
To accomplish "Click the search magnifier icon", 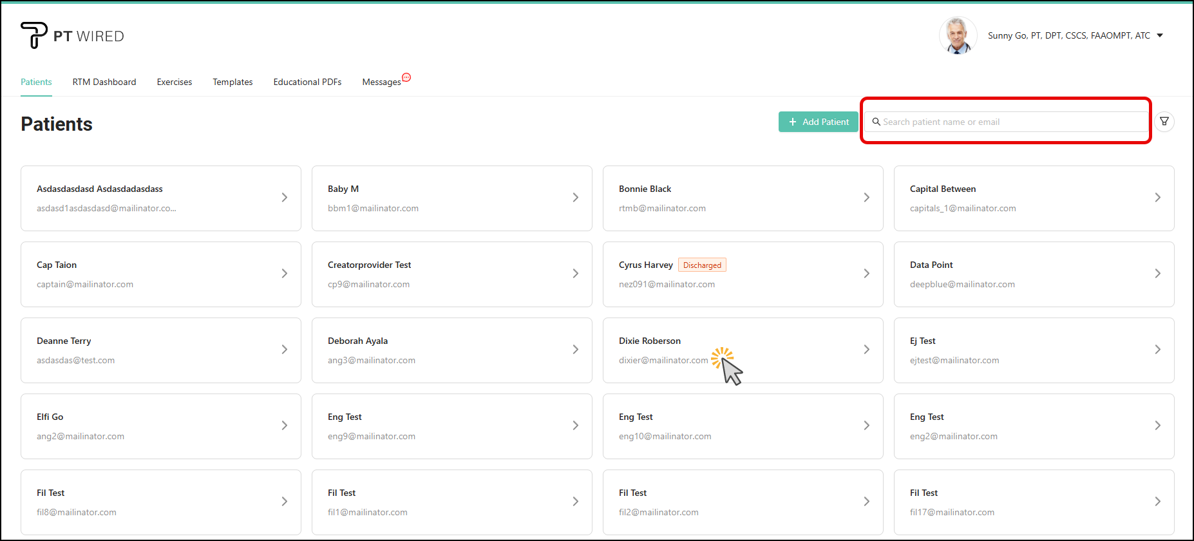I will click(876, 122).
